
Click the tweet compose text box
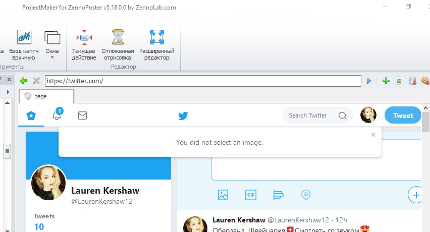[x=316, y=168]
